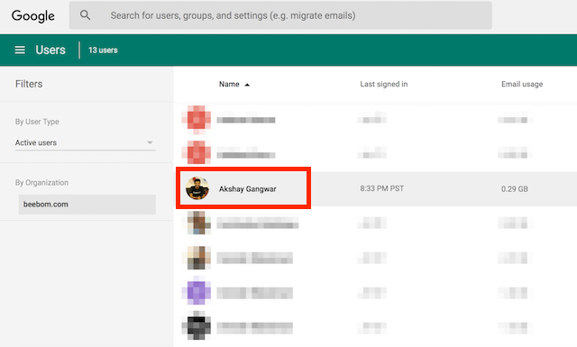Expand the Active users dropdown arrow

tap(150, 142)
